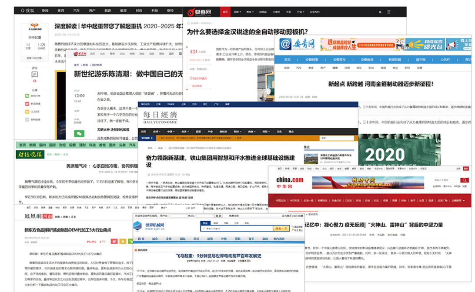The image size is (475, 292).
Task: Select red 首页 tab on 极客网
Action: pyautogui.click(x=225, y=12)
